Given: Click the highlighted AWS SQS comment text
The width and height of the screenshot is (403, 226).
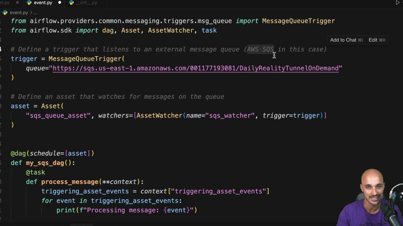Looking at the screenshot, I should (x=260, y=49).
